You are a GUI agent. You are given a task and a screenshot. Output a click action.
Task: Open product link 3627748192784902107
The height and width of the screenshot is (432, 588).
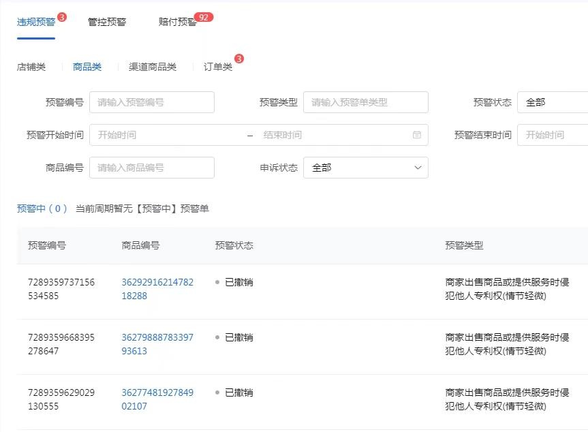157,399
